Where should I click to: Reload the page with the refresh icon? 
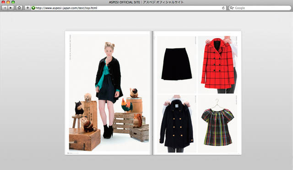(x=223, y=8)
